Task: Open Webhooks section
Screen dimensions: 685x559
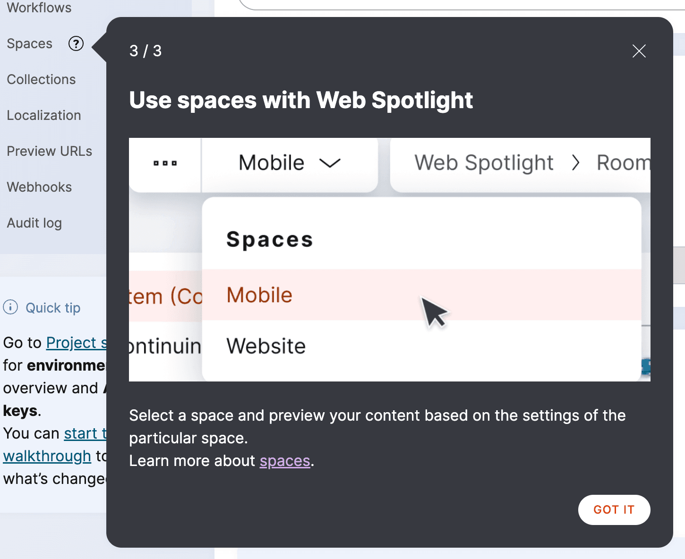Action: tap(39, 187)
